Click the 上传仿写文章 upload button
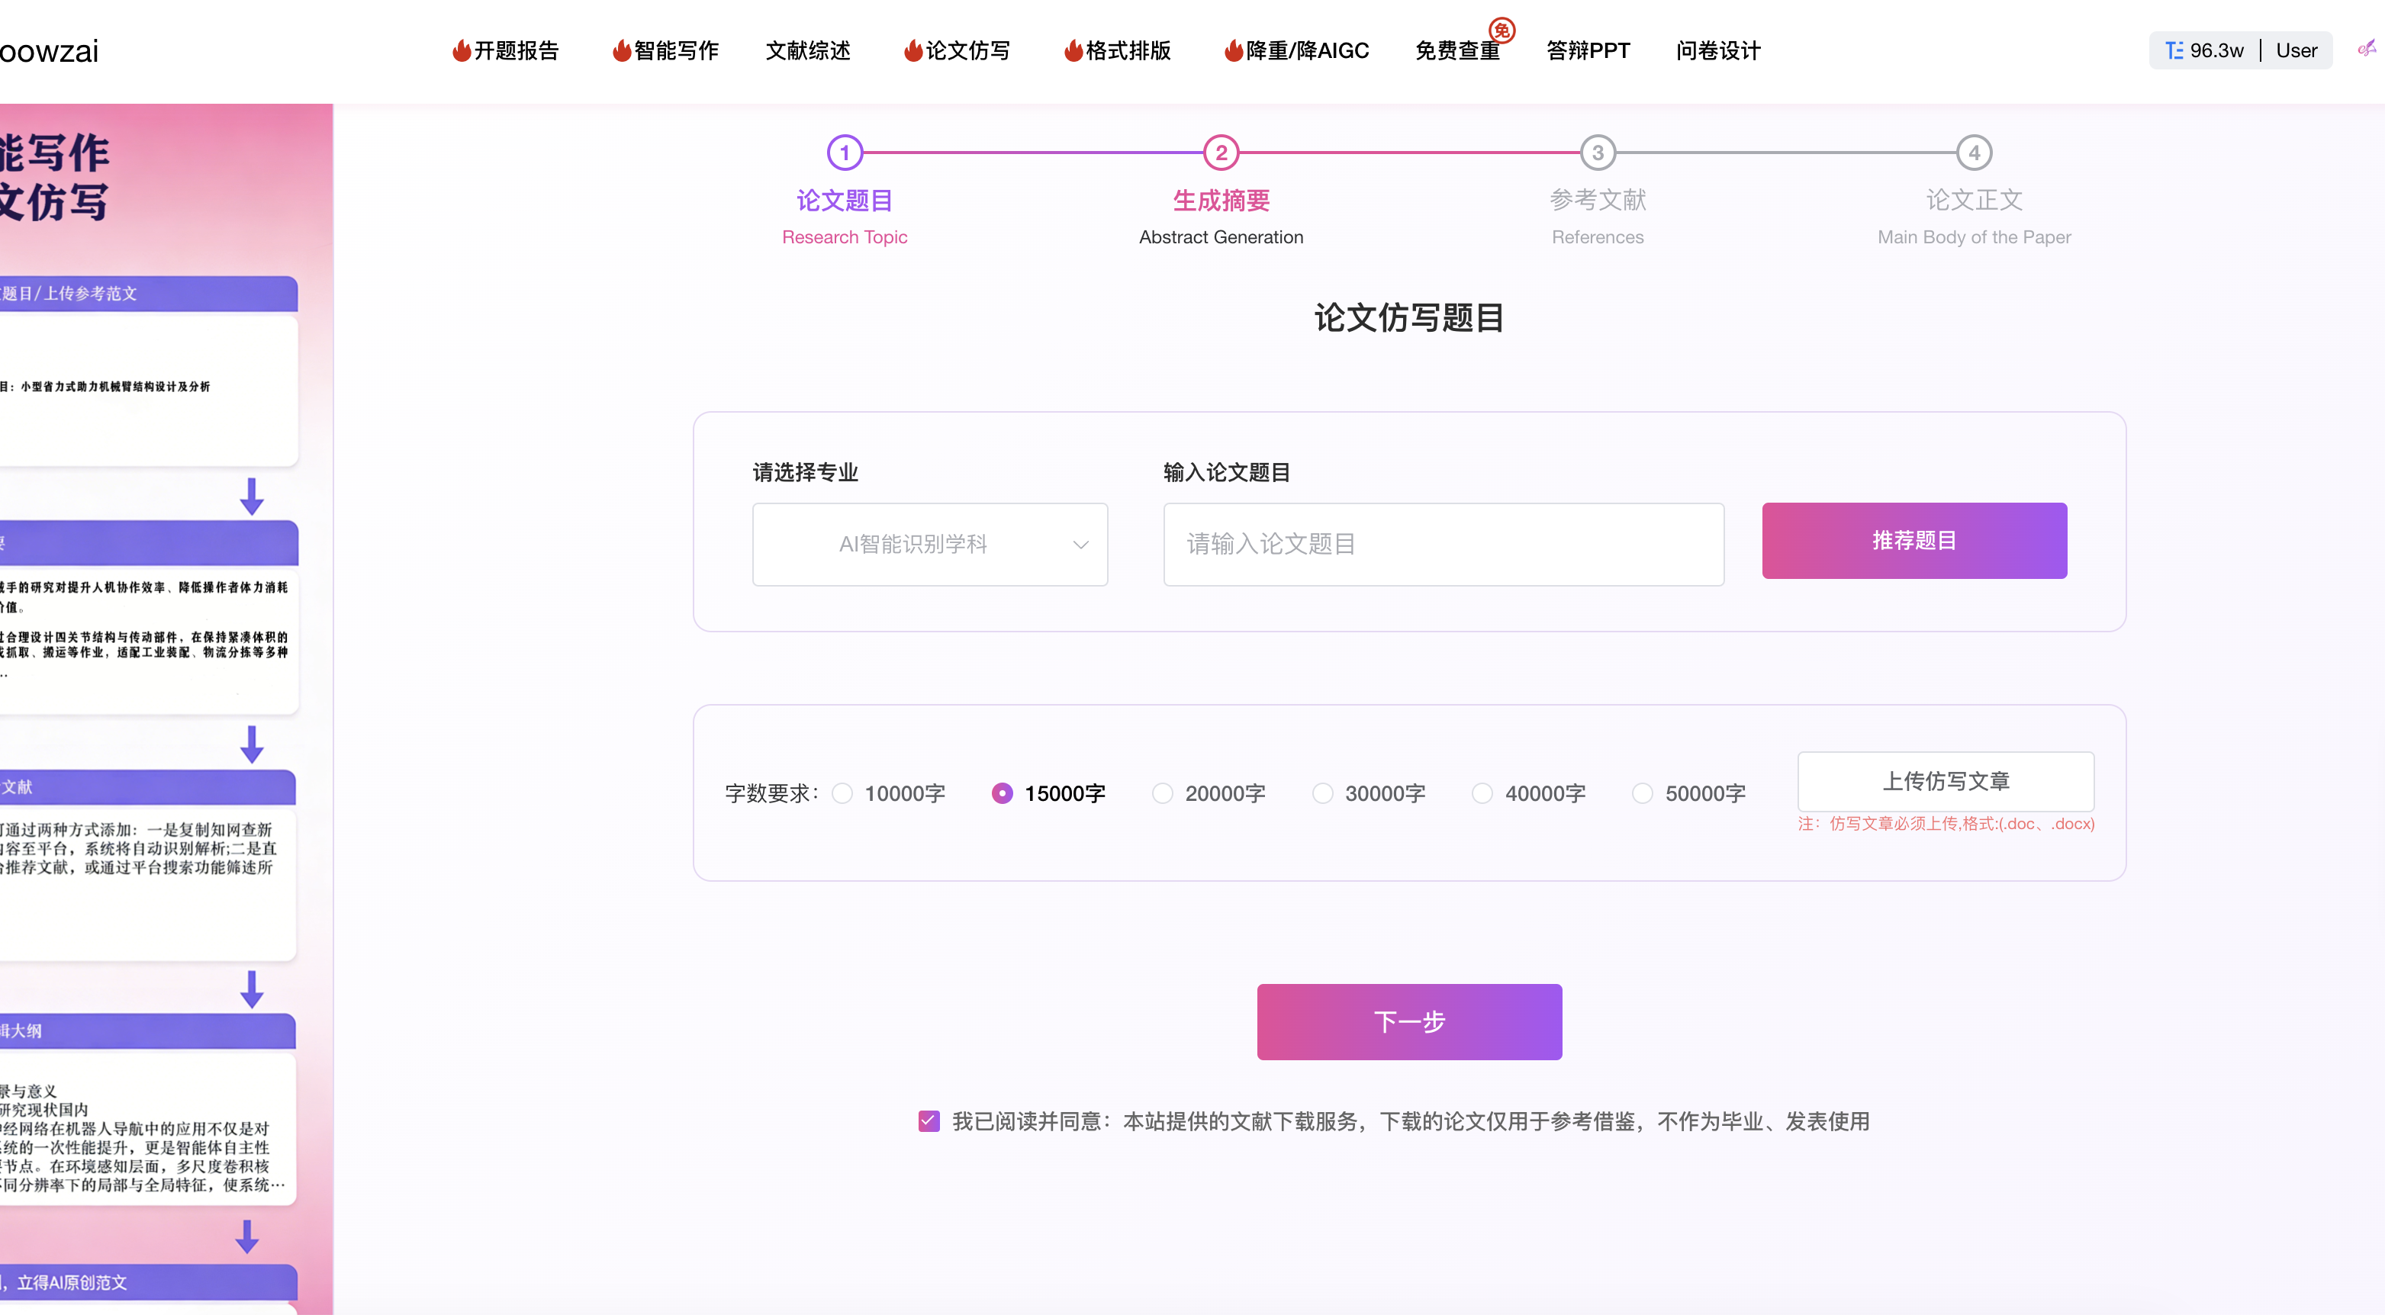This screenshot has height=1315, width=2385. point(1946,781)
